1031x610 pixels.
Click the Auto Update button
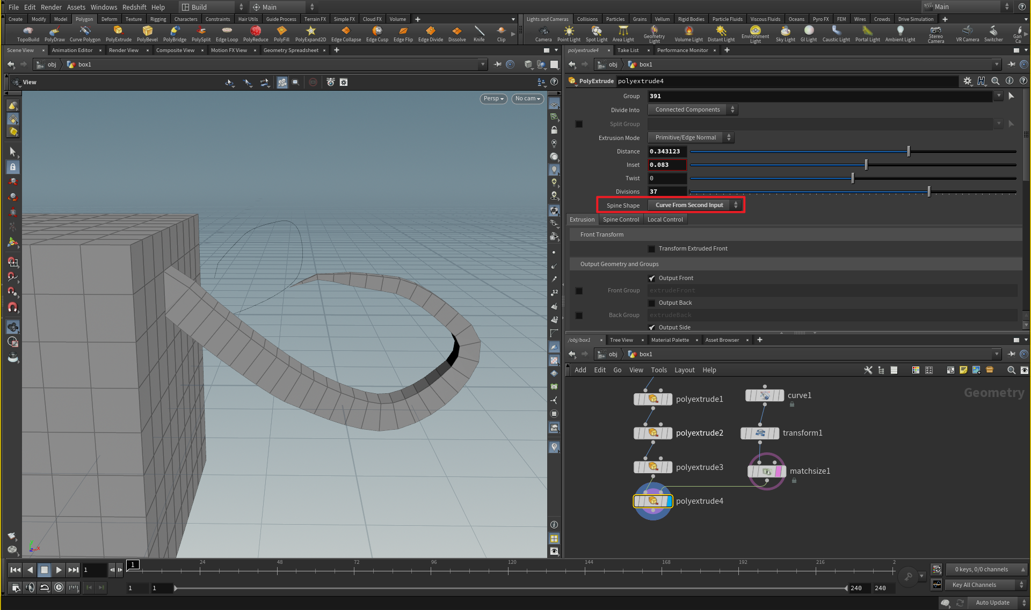pos(993,602)
